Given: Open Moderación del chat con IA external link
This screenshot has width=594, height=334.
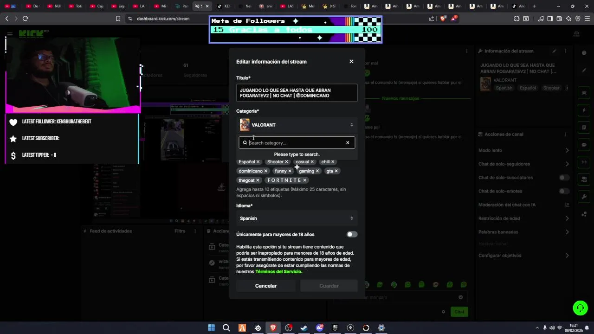Looking at the screenshot, I should click(567, 205).
